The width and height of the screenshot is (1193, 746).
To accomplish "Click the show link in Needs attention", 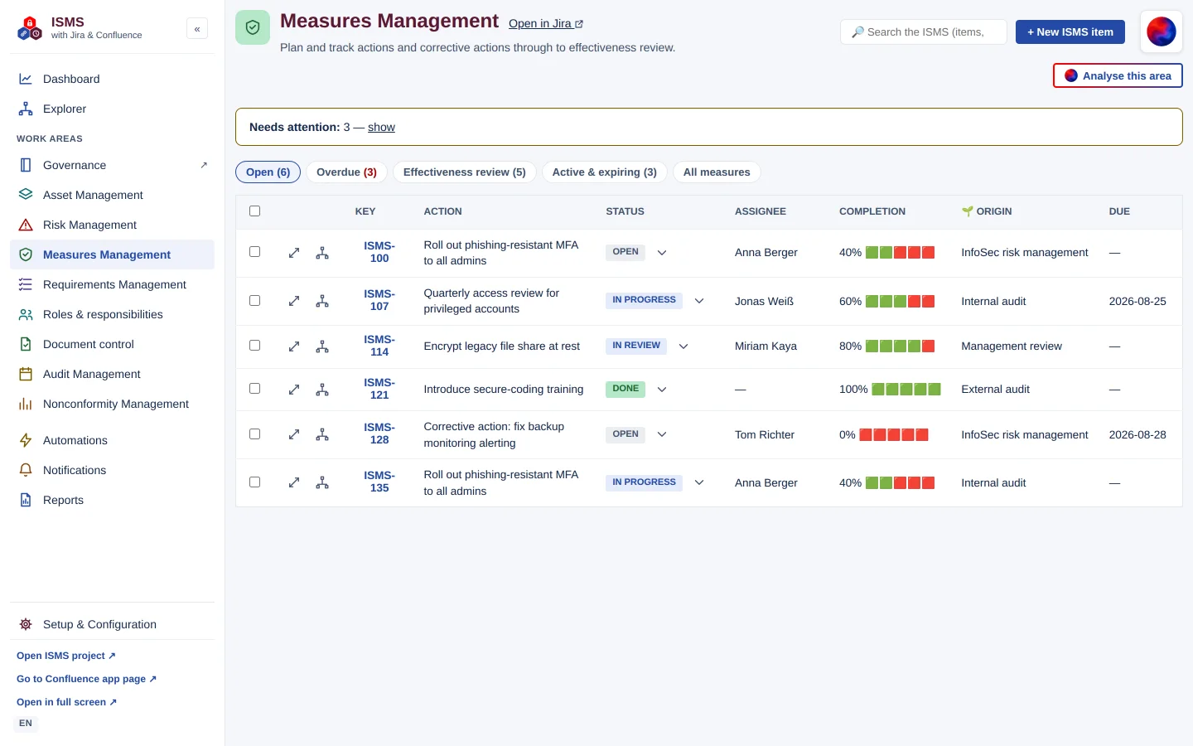I will click(381, 127).
